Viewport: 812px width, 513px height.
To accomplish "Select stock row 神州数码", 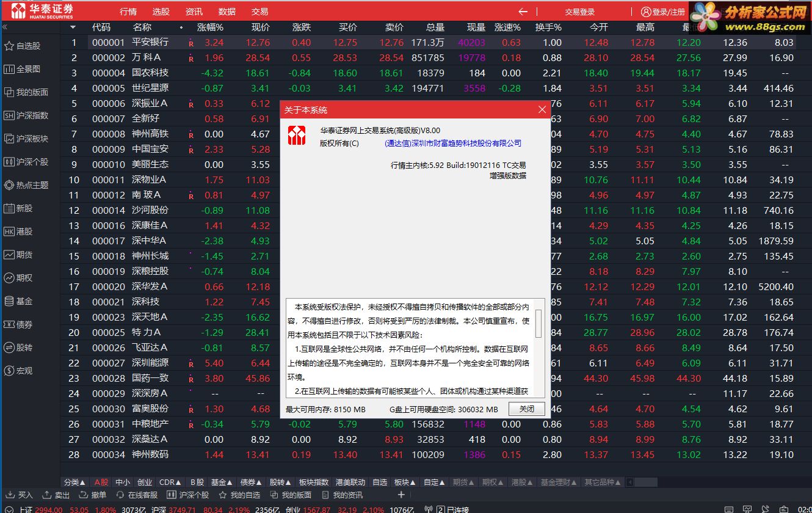I will [x=430, y=454].
